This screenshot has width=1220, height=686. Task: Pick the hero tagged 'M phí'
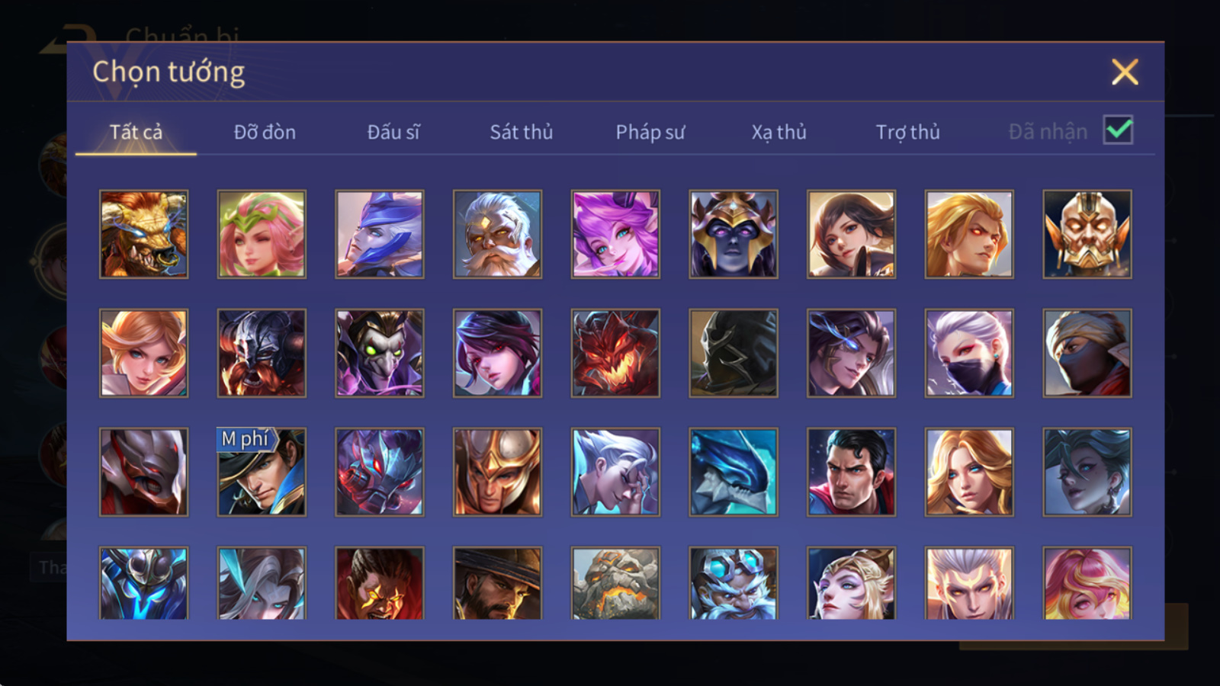point(262,472)
